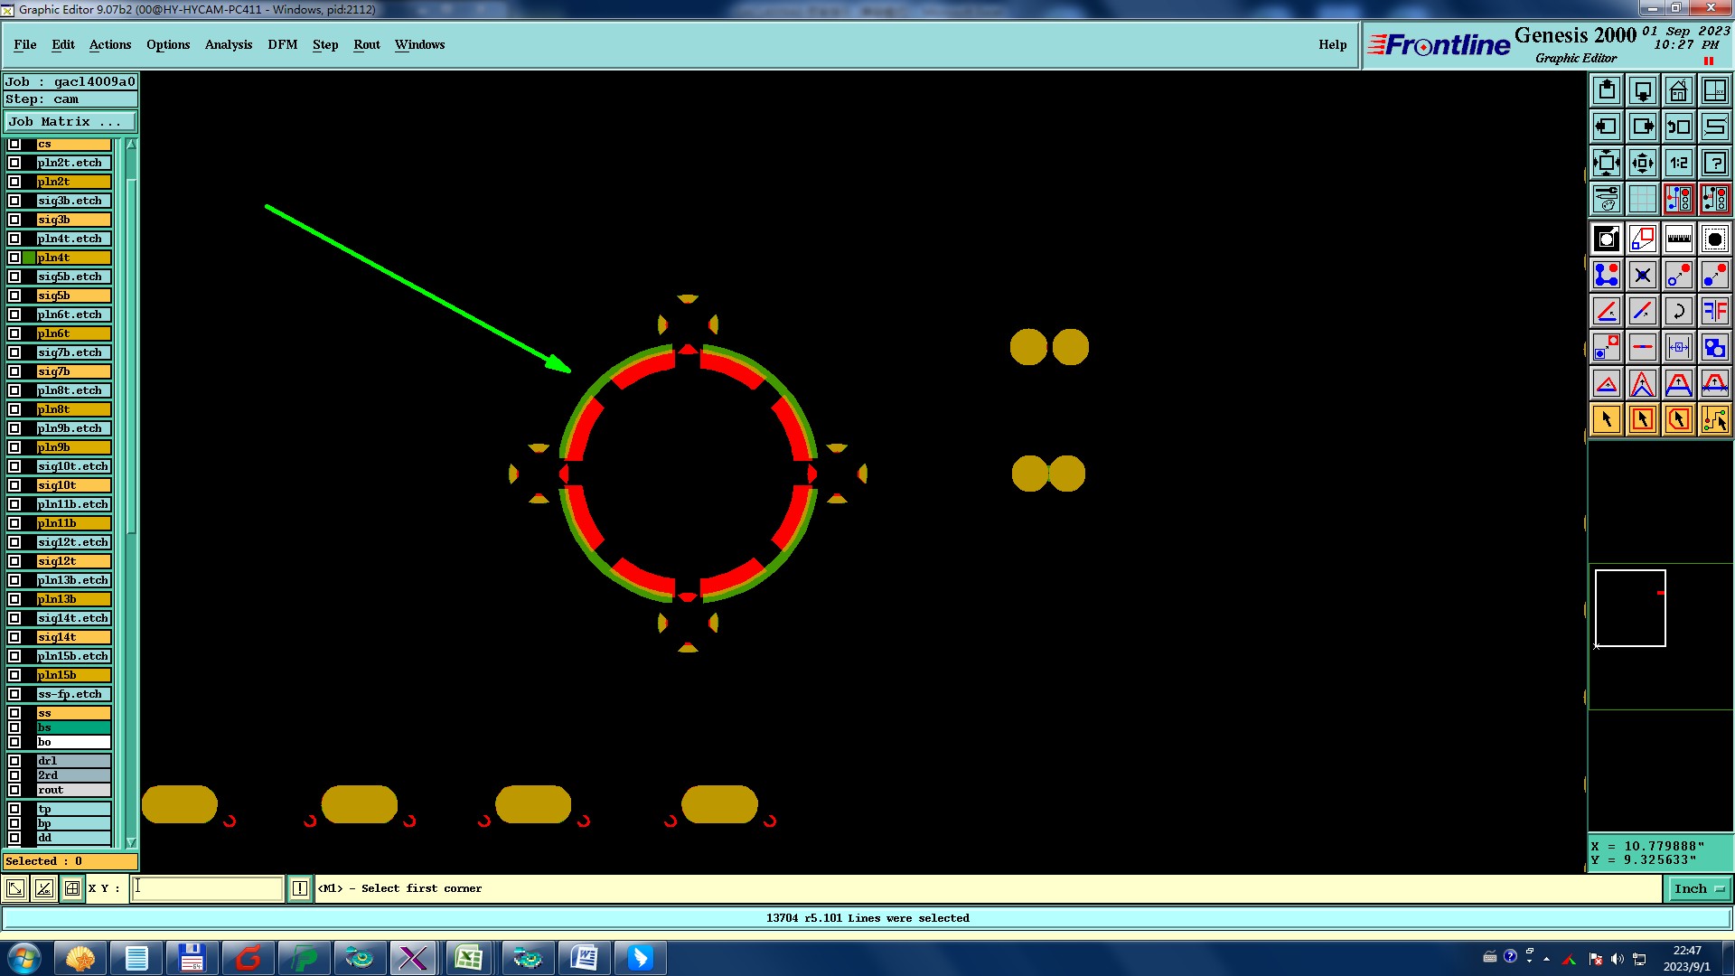Toggle checkbox for the drl layer

(14, 761)
